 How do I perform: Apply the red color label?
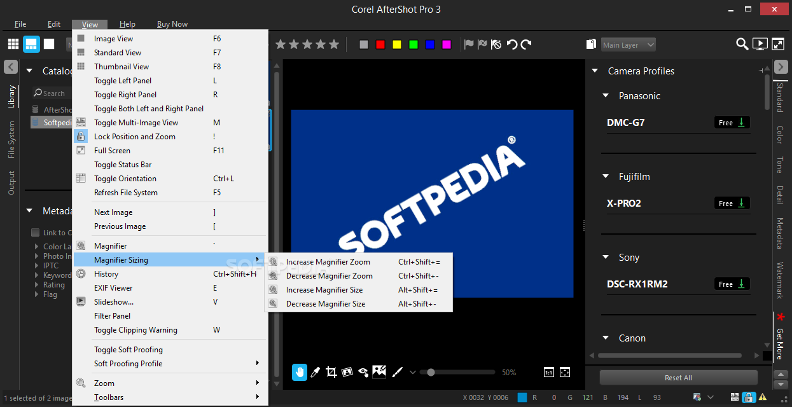coord(380,45)
